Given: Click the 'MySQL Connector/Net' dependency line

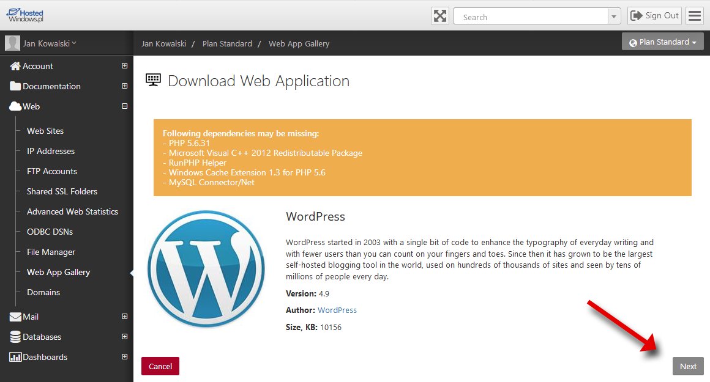Looking at the screenshot, I should coord(209,182).
